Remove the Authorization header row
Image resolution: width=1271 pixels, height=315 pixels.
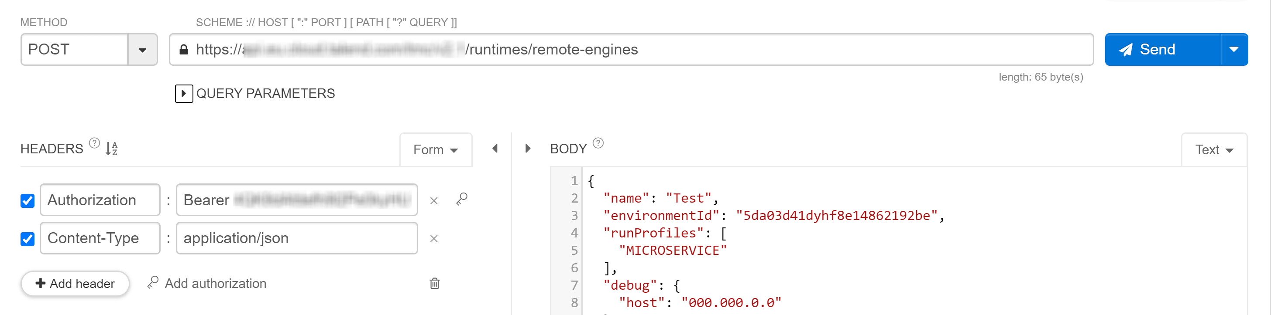(x=434, y=201)
